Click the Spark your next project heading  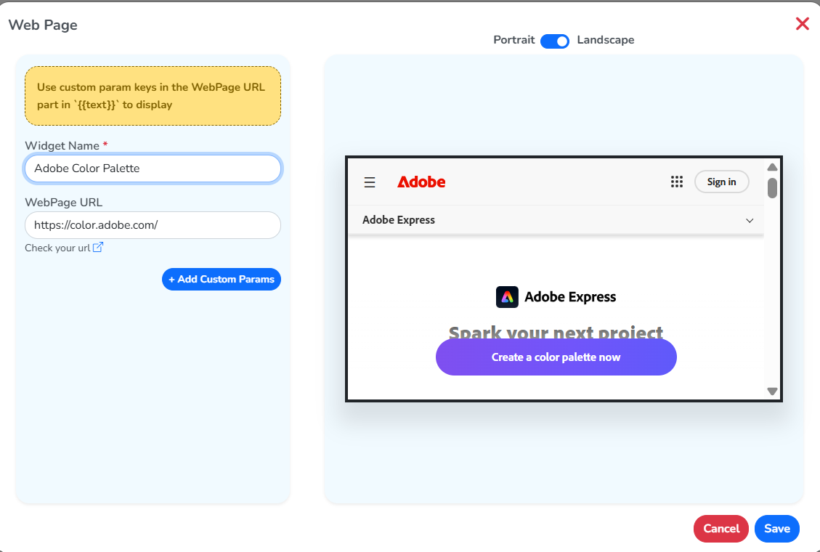[556, 333]
